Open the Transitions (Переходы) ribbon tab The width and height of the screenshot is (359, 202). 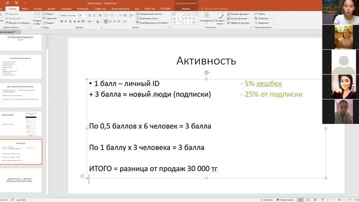tap(66, 9)
